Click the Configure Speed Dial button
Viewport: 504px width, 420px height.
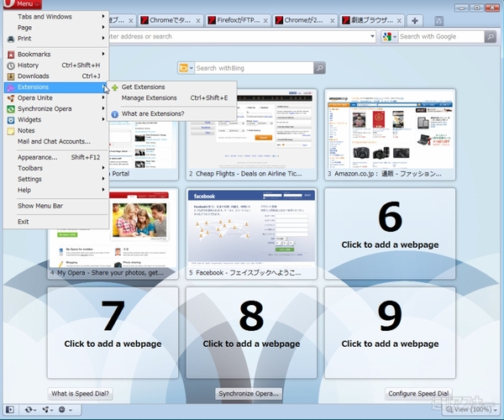(x=418, y=394)
